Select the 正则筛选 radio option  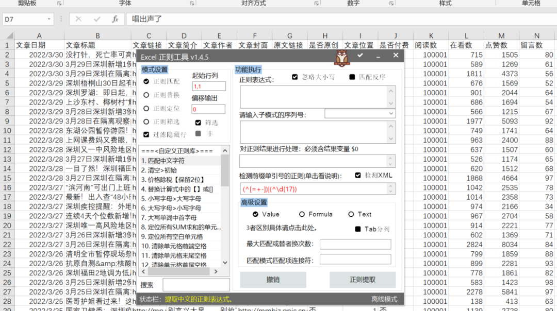(x=146, y=122)
